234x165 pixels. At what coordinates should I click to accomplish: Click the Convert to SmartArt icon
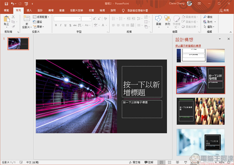146,27
